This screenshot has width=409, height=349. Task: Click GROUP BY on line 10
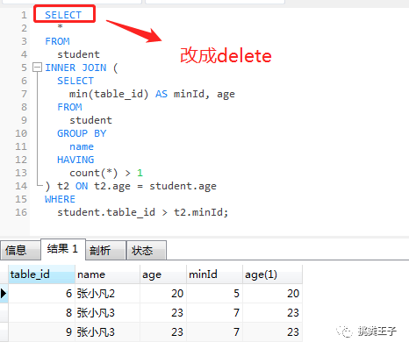pyautogui.click(x=82, y=133)
